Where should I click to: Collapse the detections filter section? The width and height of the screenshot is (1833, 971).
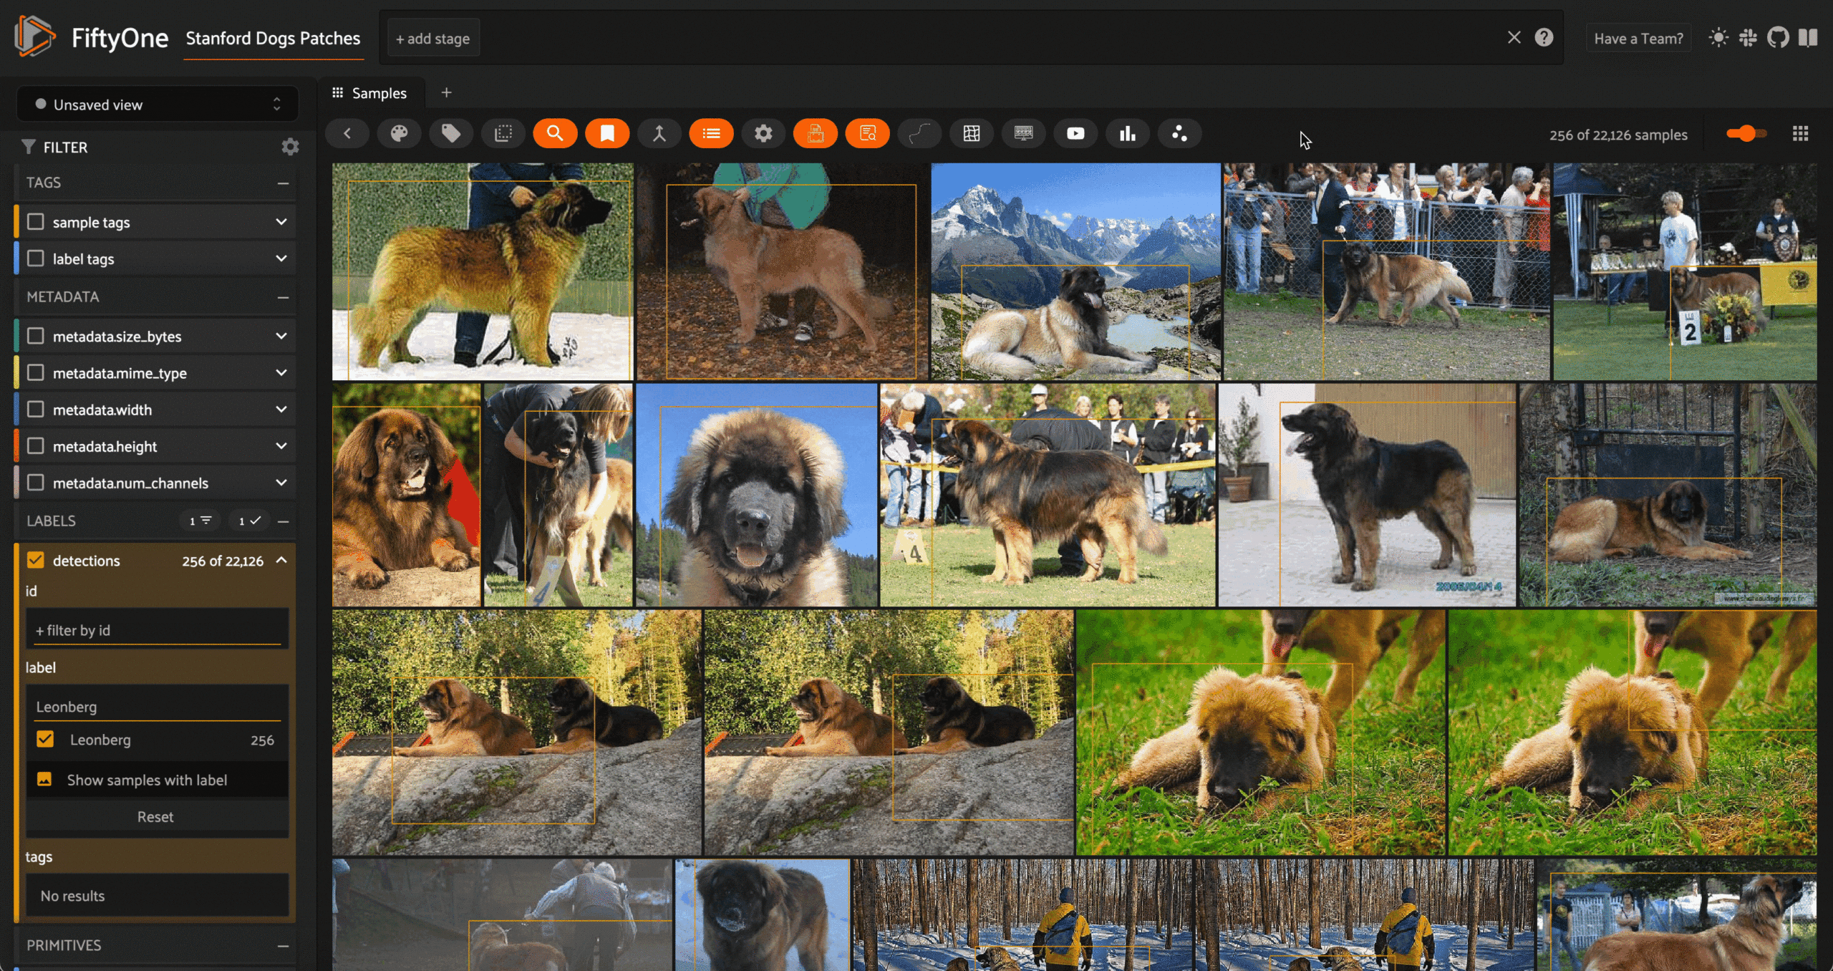281,560
